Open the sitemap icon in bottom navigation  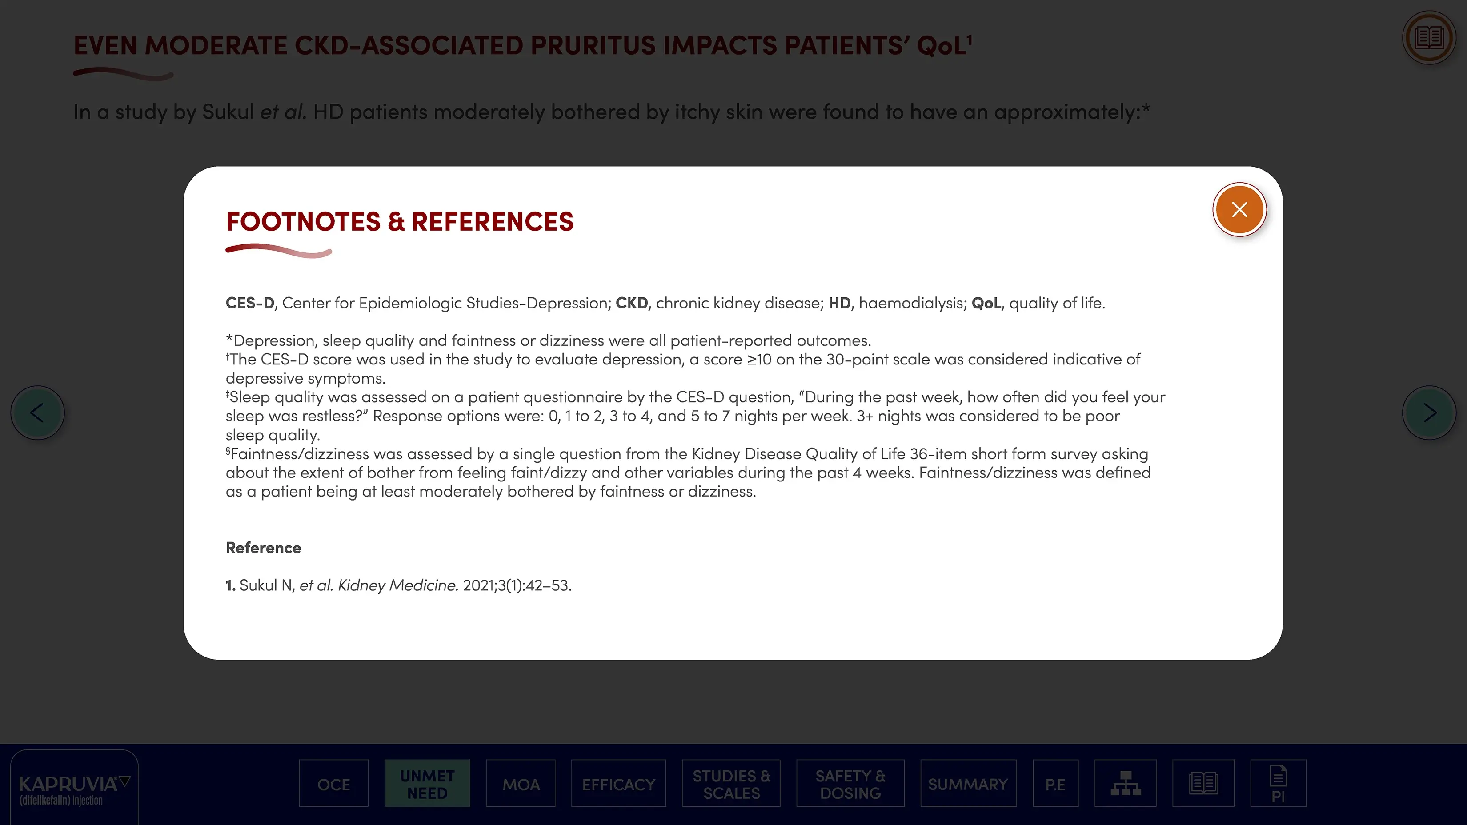click(x=1125, y=783)
